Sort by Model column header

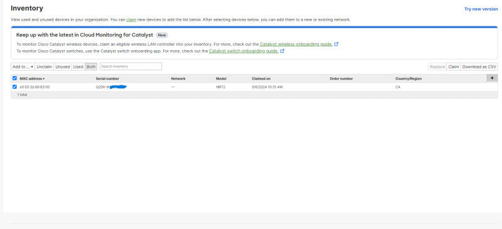pos(222,78)
